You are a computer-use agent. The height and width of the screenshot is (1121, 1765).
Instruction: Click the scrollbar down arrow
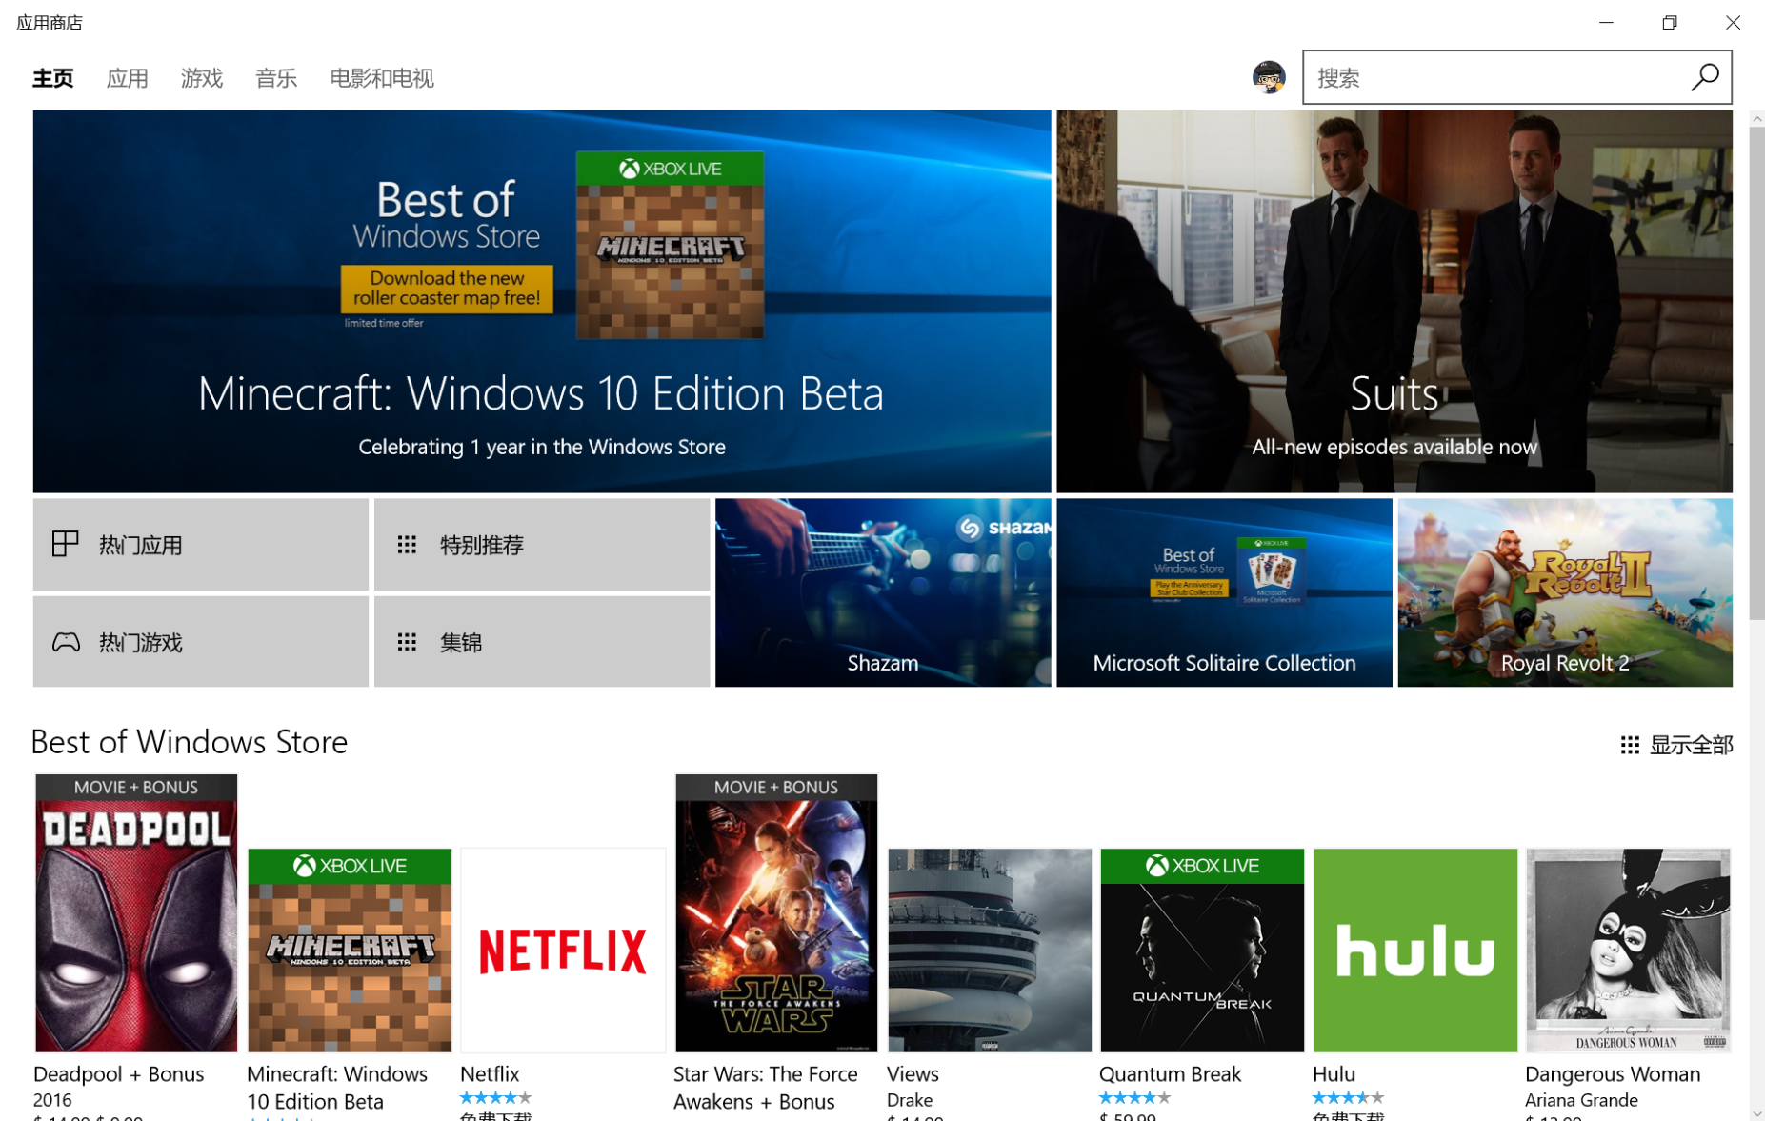point(1756,1112)
